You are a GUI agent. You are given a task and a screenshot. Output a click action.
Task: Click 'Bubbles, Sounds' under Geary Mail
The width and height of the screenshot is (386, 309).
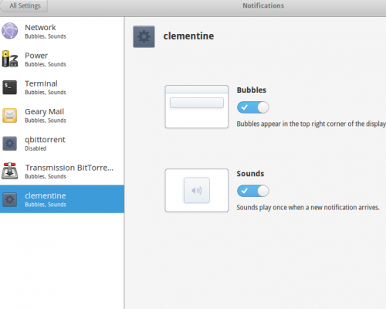(x=46, y=121)
